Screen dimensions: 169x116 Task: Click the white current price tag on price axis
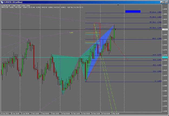[x=165, y=29]
